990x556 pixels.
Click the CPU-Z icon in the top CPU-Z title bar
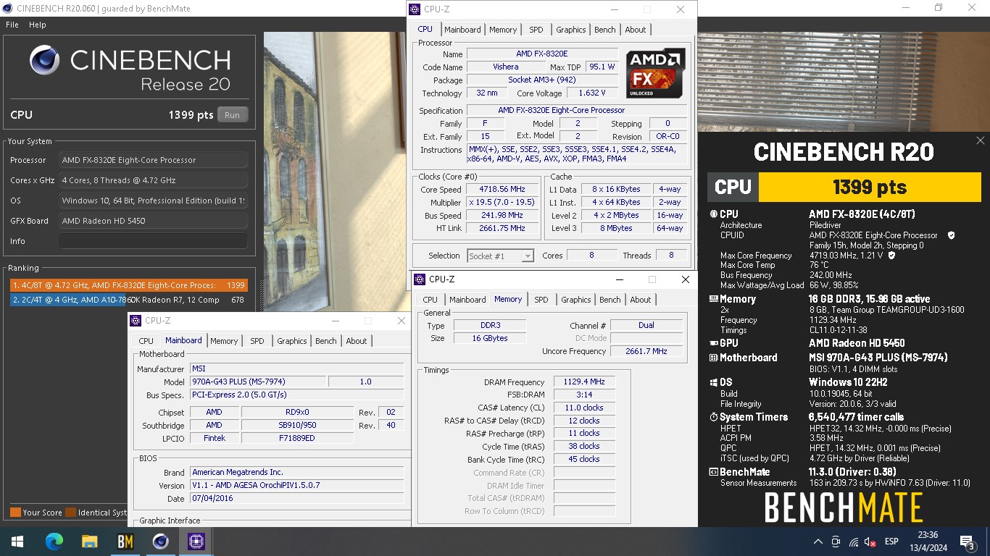pos(415,9)
